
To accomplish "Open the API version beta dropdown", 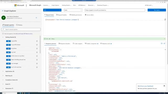I will click(73, 10).
